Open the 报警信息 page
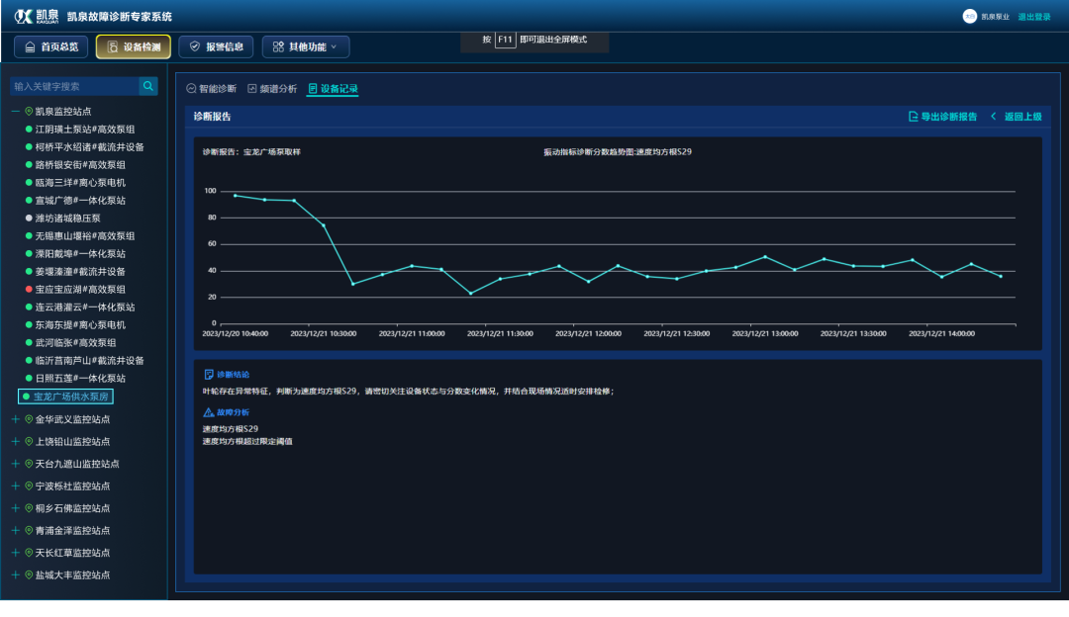The image size is (1069, 617). pyautogui.click(x=216, y=46)
